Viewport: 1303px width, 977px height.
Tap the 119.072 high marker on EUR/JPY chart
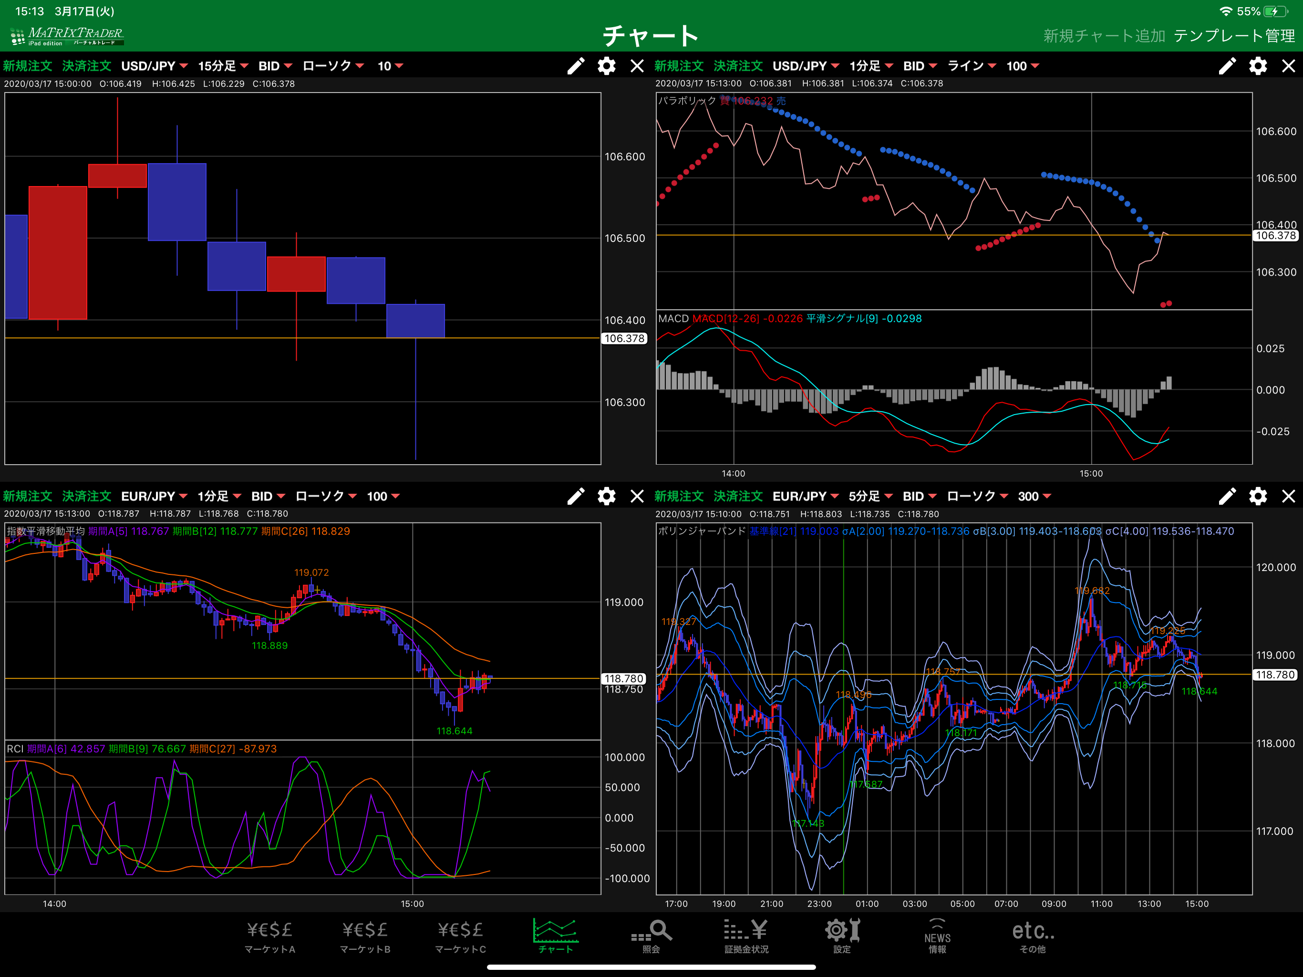(x=311, y=572)
